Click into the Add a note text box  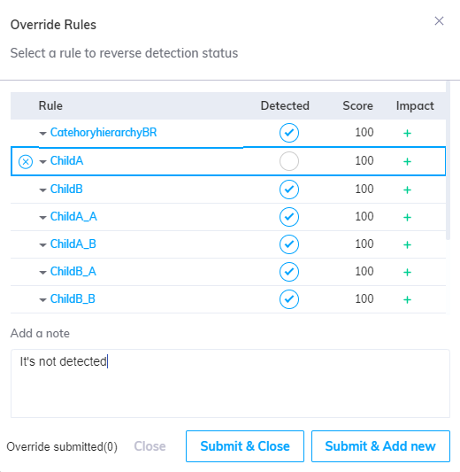[230, 383]
